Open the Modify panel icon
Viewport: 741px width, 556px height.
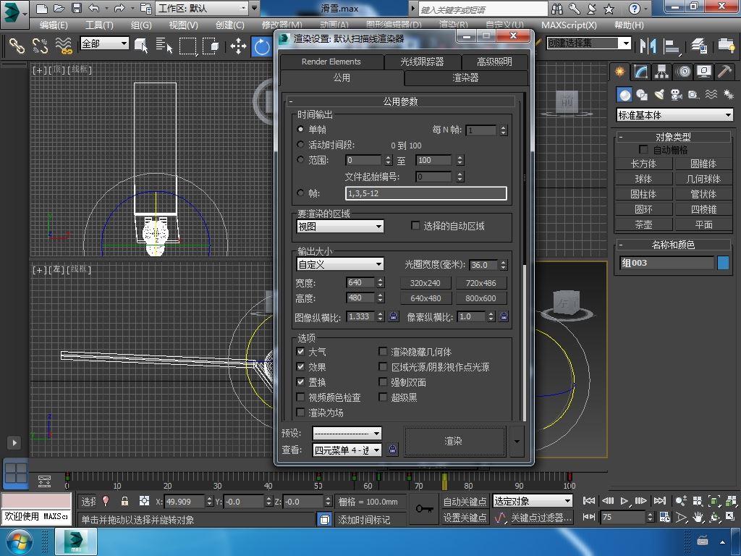coord(640,72)
